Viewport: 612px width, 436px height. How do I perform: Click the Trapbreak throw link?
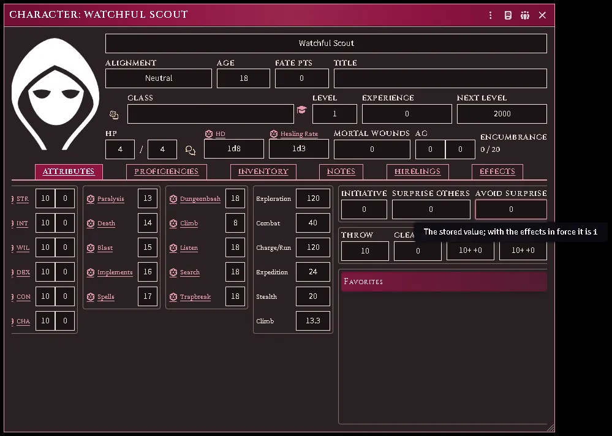[195, 297]
